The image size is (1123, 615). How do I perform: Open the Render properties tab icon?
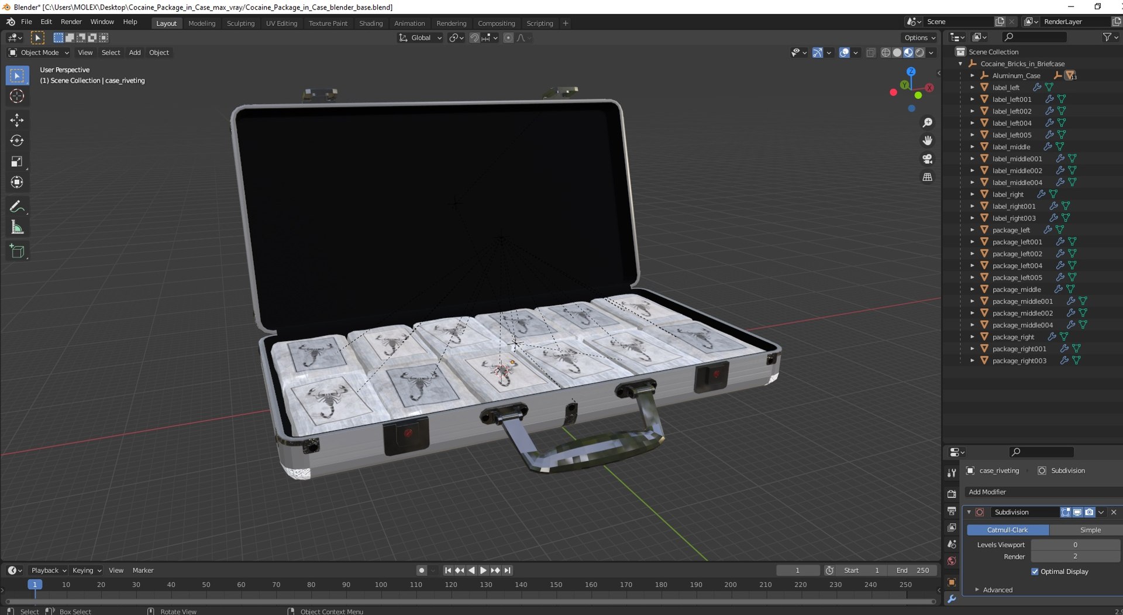point(952,494)
